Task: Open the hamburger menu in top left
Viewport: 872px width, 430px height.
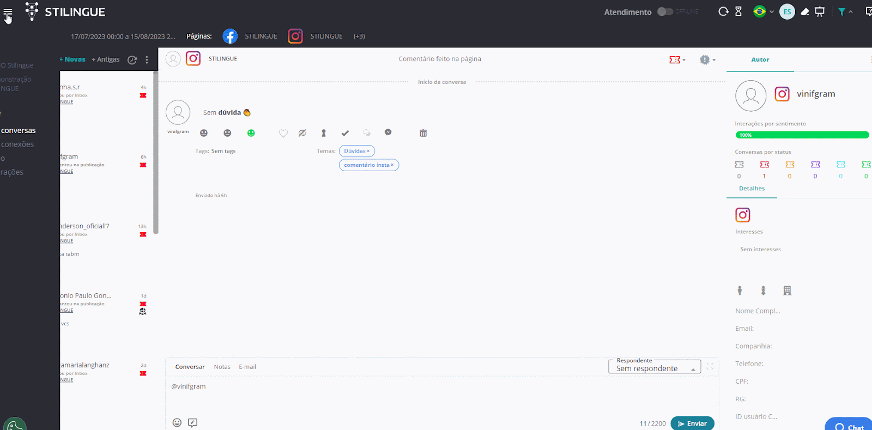Action: (8, 13)
